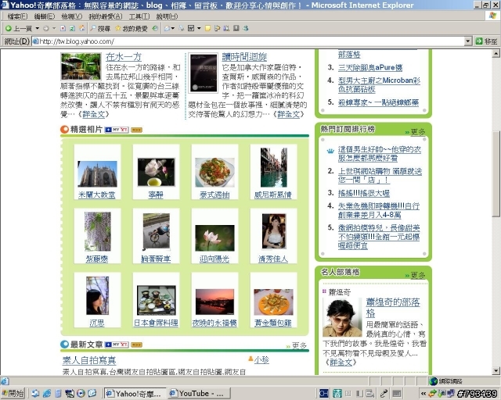Image resolution: width=501 pixels, height=400 pixels.
Task: Click 更多 link in 最新文章
Action: pyautogui.click(x=299, y=345)
